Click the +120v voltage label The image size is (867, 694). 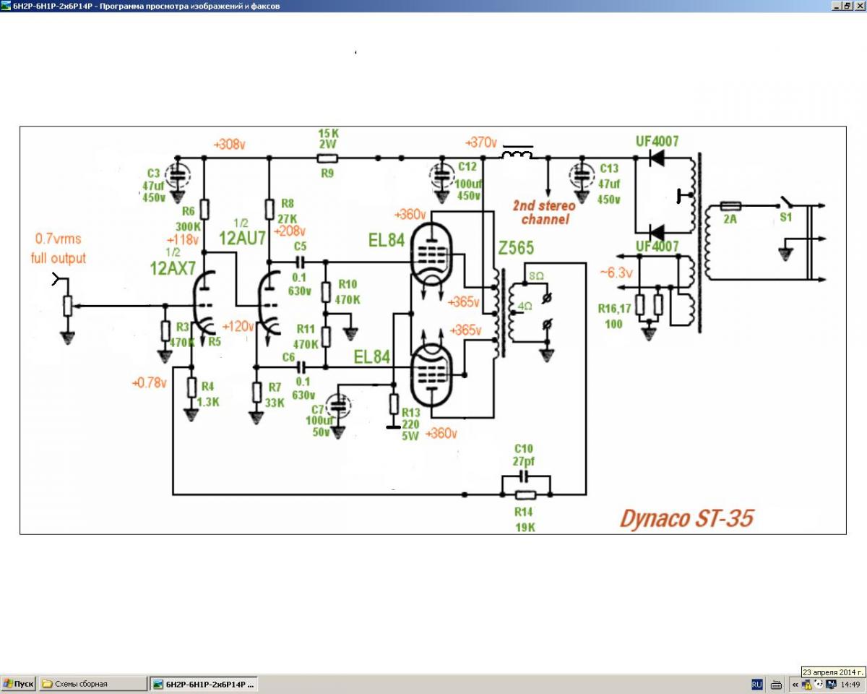[x=239, y=326]
